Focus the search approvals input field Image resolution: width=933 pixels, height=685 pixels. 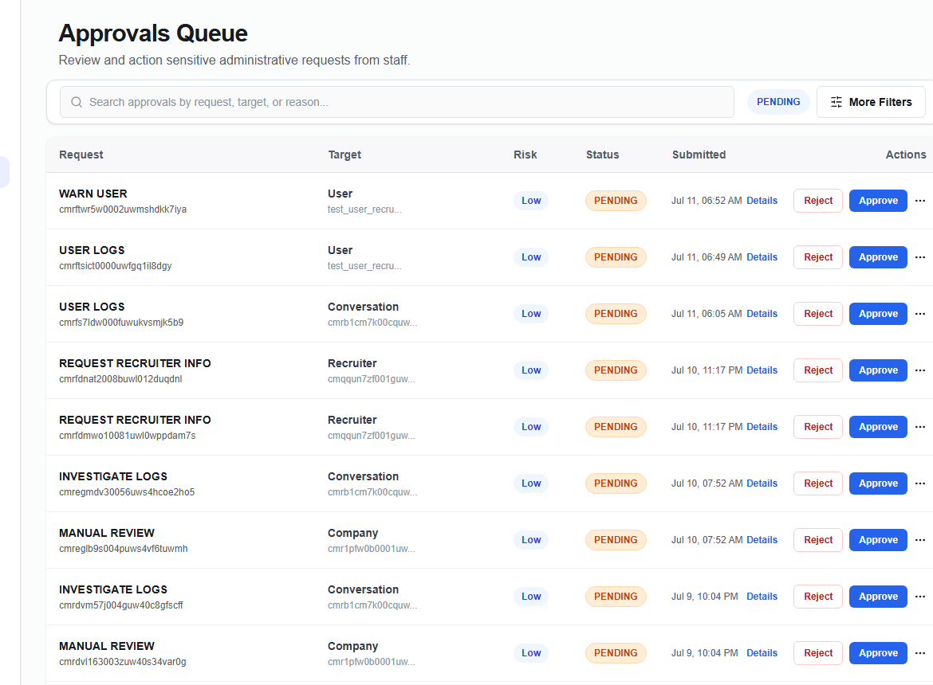pos(397,102)
